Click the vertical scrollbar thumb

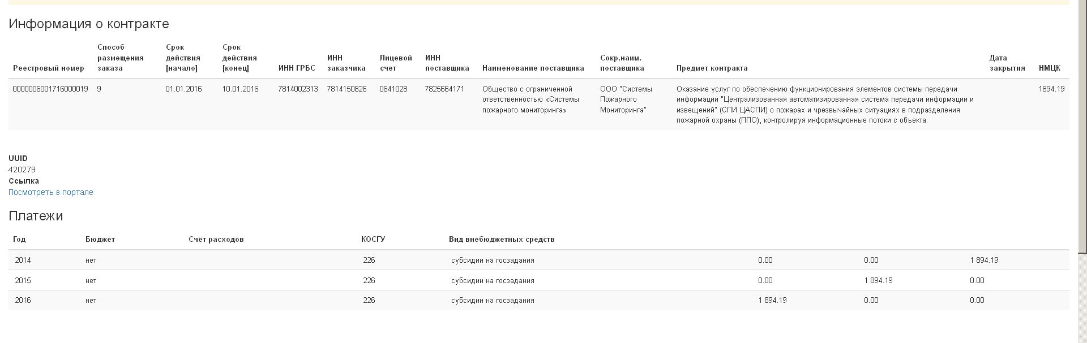pos(1082,124)
